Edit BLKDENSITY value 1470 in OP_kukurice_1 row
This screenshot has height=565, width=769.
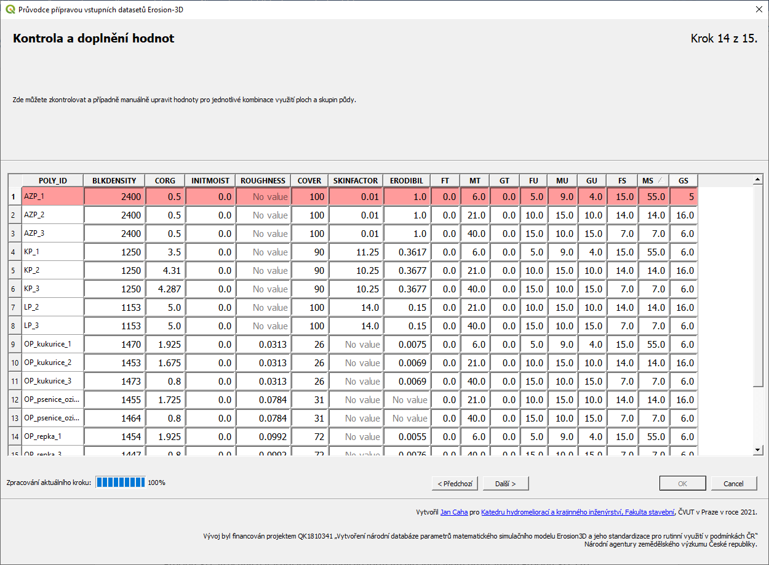click(x=114, y=344)
